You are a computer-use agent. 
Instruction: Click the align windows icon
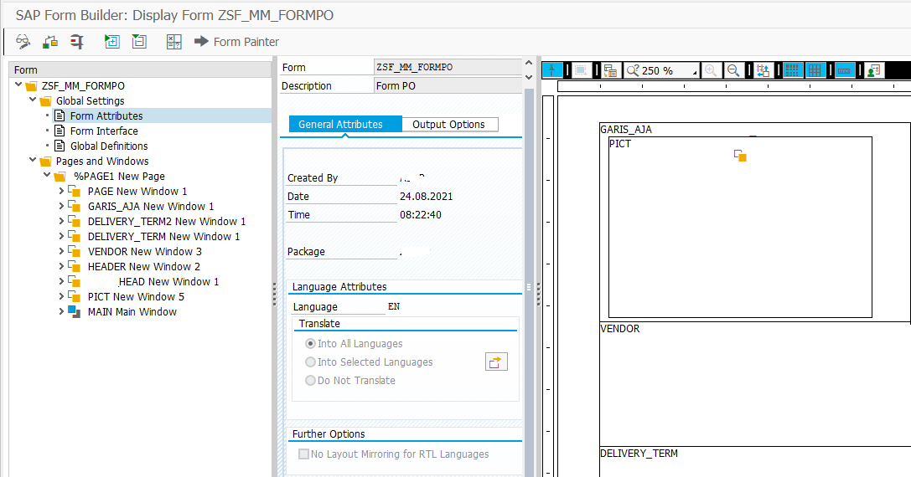click(x=763, y=70)
